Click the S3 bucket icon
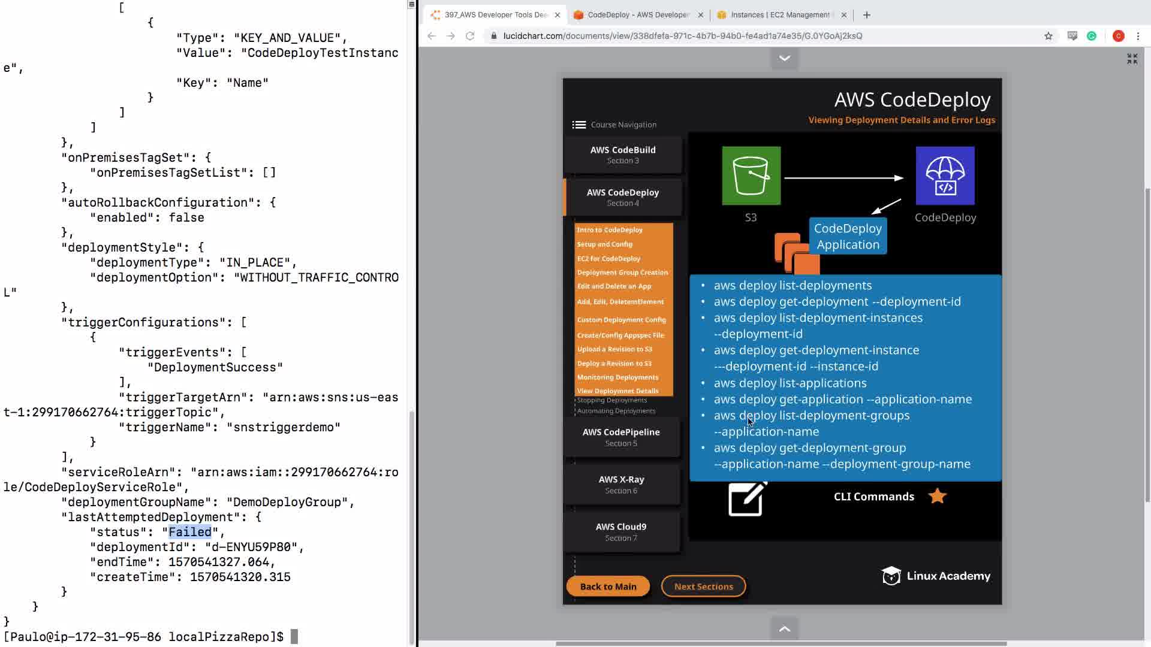 click(x=751, y=176)
